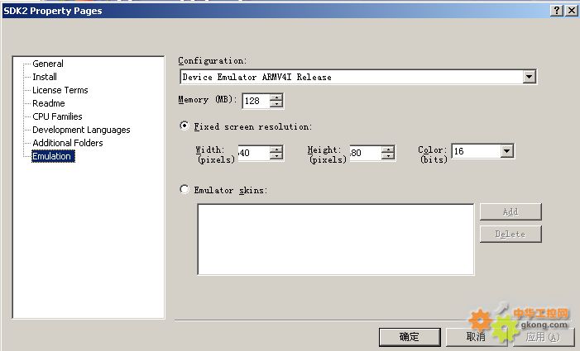The width and height of the screenshot is (580, 351).
Task: Open License Terms page
Action: [x=60, y=90]
